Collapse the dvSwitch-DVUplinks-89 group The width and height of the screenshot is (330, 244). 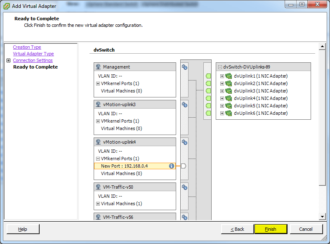[220, 67]
